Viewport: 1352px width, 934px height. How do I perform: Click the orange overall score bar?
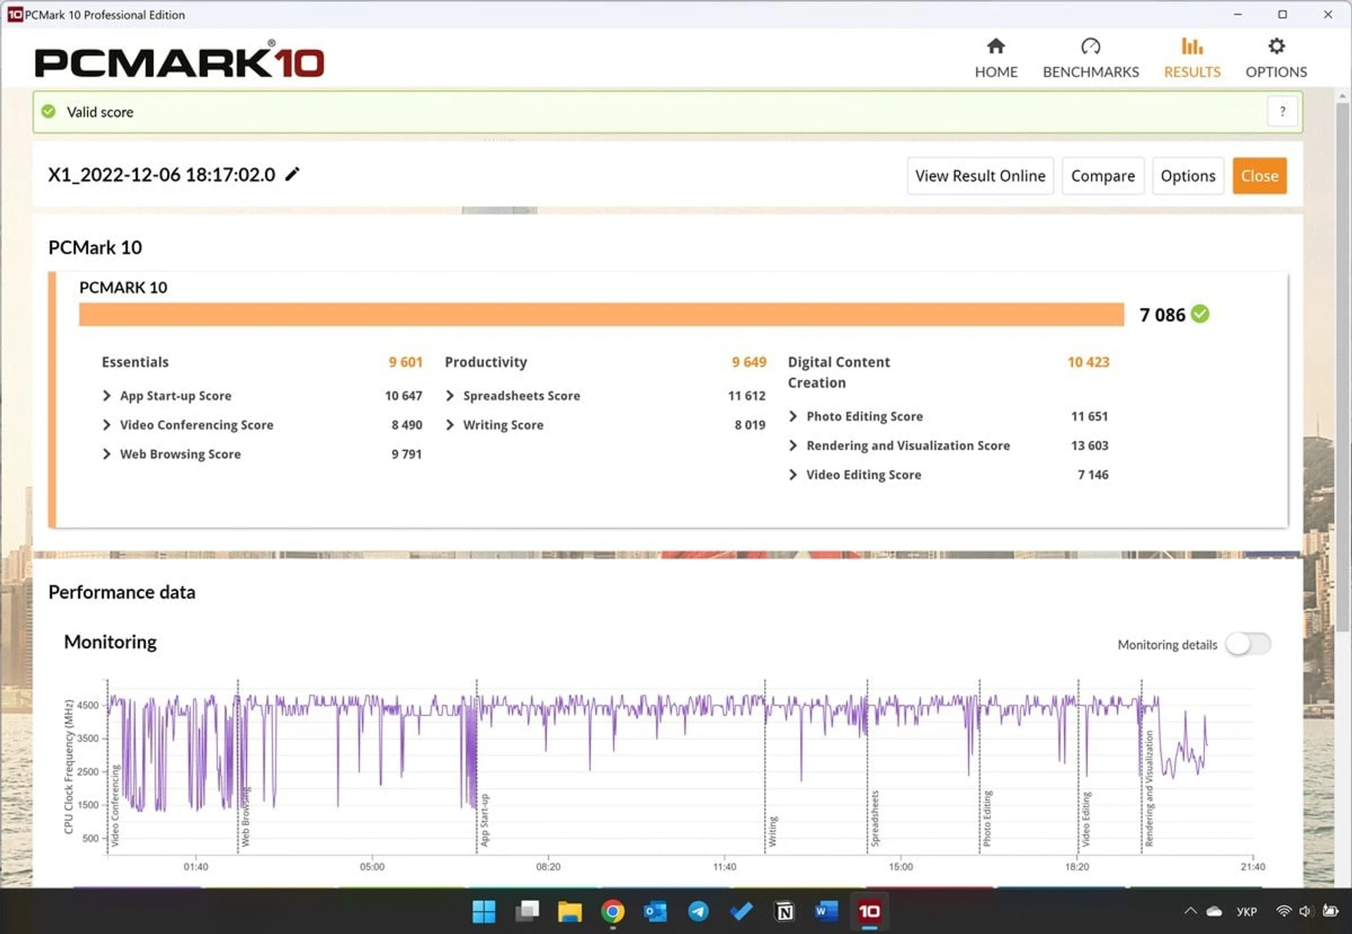click(x=601, y=315)
